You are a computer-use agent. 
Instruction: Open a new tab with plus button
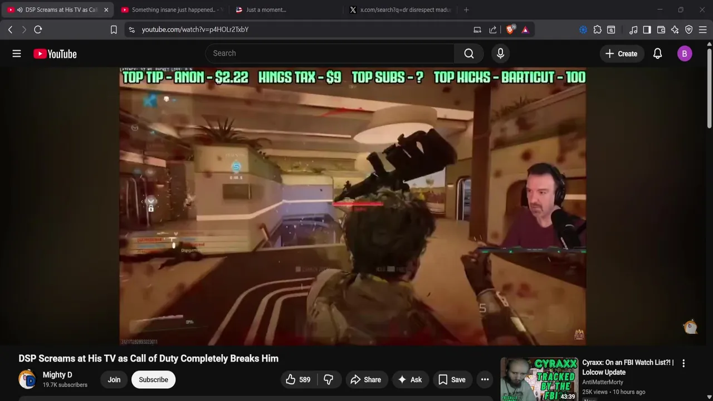pyautogui.click(x=466, y=10)
